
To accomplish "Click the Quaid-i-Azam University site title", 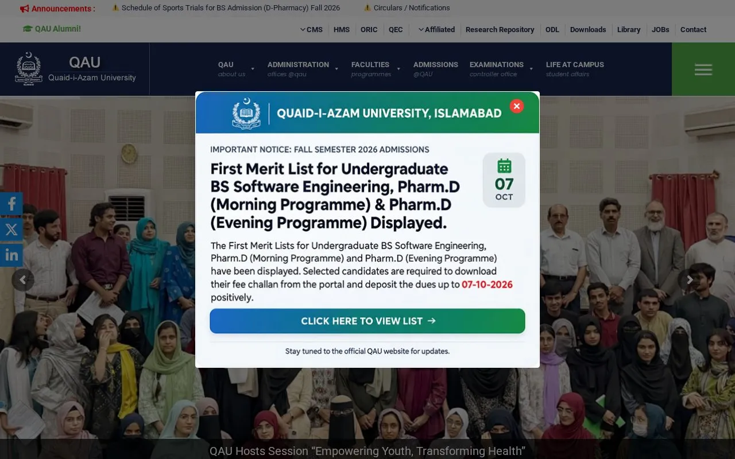I will 92,78.
